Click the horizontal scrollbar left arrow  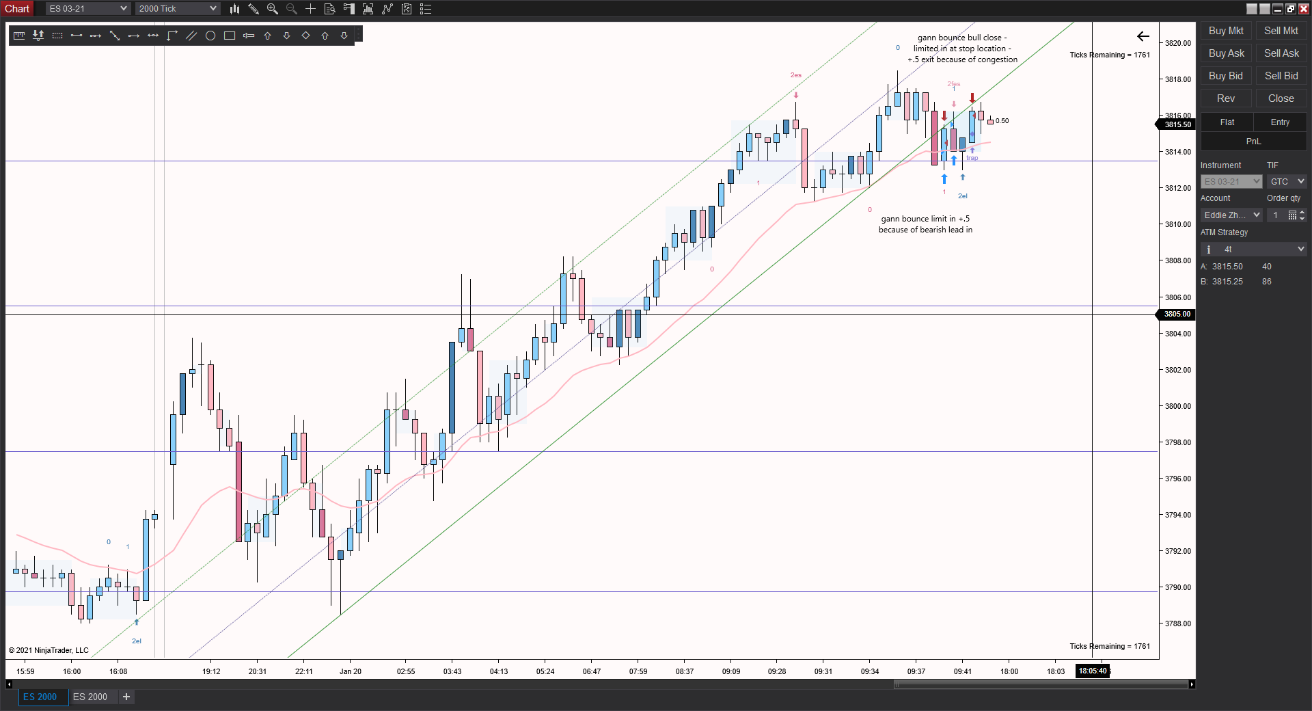click(x=9, y=684)
